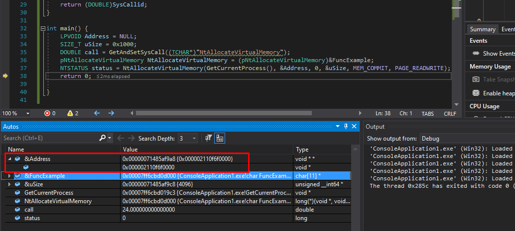515x231 pixels.
Task: Open the Autos window options menu arrow
Action: (x=338, y=127)
